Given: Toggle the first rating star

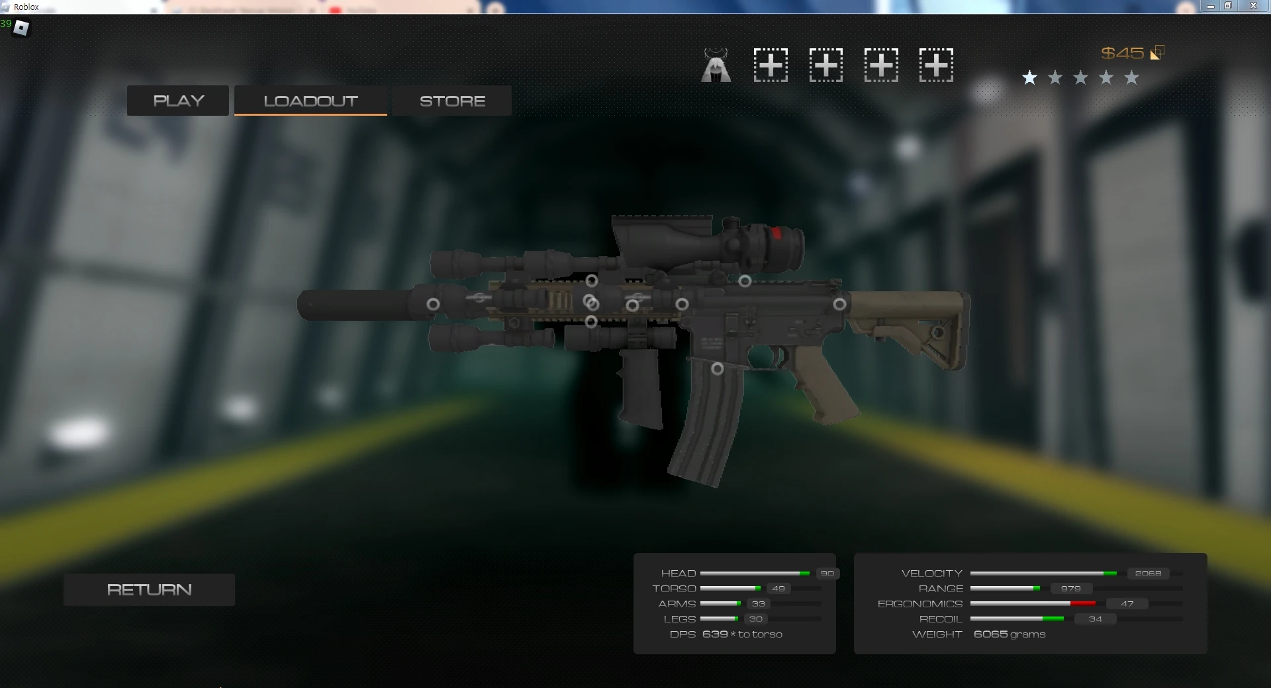Looking at the screenshot, I should [1029, 77].
